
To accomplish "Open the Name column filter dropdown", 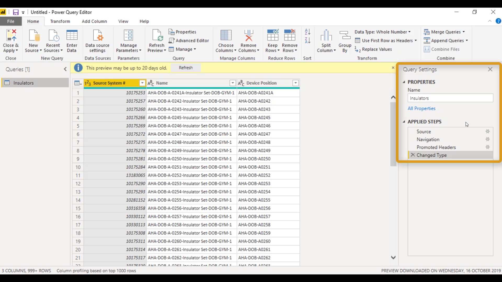I will pos(232,83).
